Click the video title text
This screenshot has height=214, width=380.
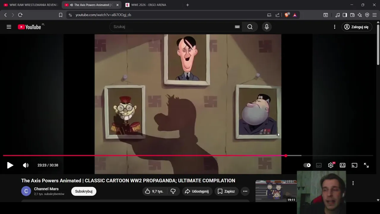coord(128,181)
